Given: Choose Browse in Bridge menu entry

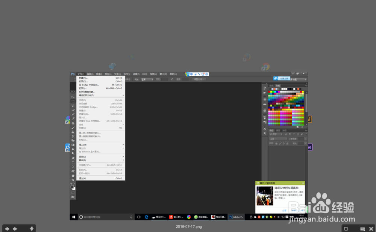Looking at the screenshot, I should point(101,85).
